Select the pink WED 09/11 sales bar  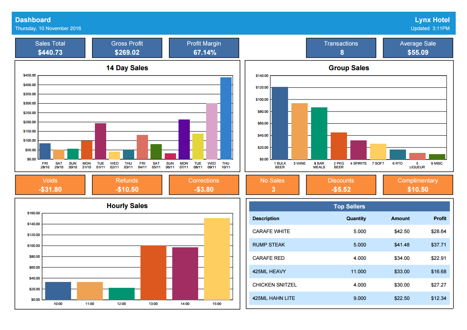coord(212,131)
